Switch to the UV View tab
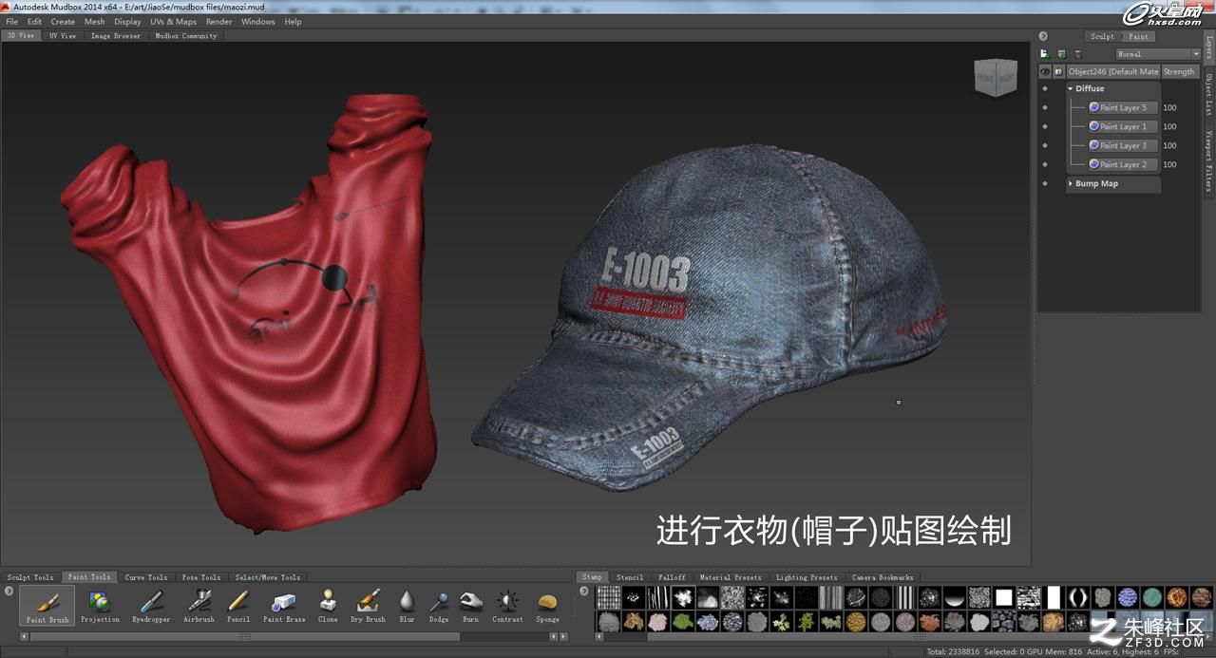Viewport: 1216px width, 658px height. pos(63,36)
